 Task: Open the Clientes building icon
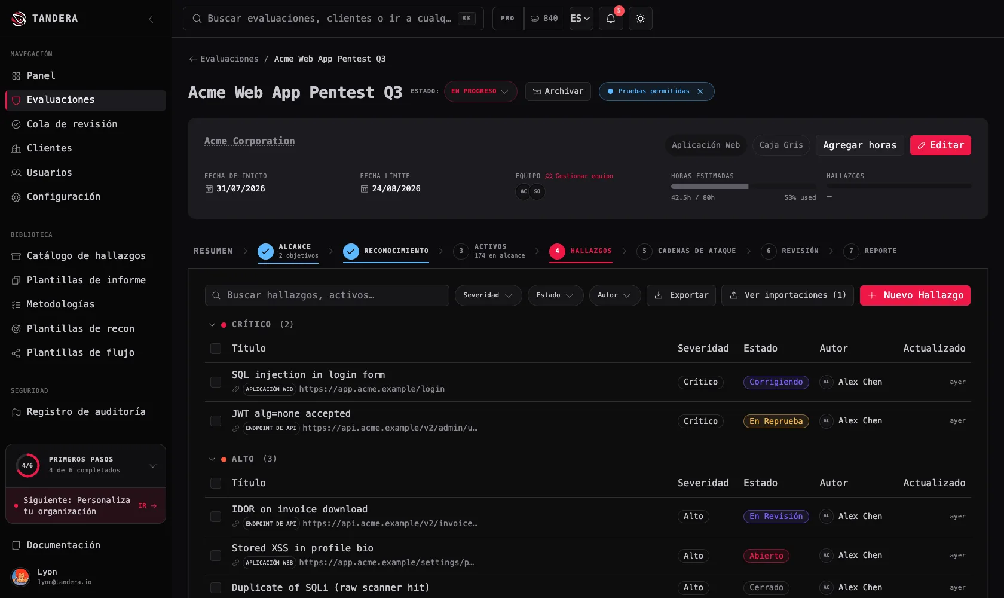[16, 148]
